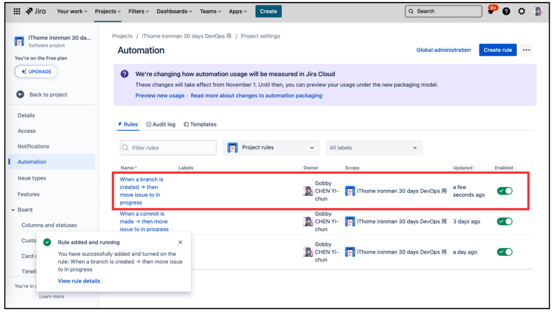Open Global administration link
The image size is (556, 312).
pyautogui.click(x=443, y=50)
